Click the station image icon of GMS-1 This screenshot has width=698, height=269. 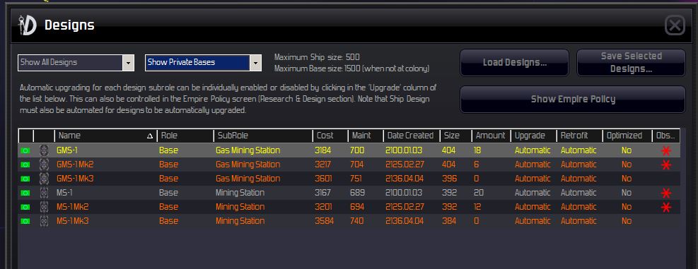(x=44, y=150)
